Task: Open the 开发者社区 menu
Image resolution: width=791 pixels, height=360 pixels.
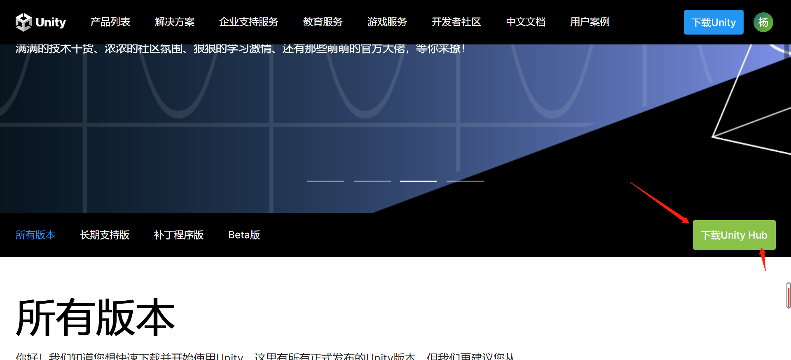Action: [x=456, y=22]
